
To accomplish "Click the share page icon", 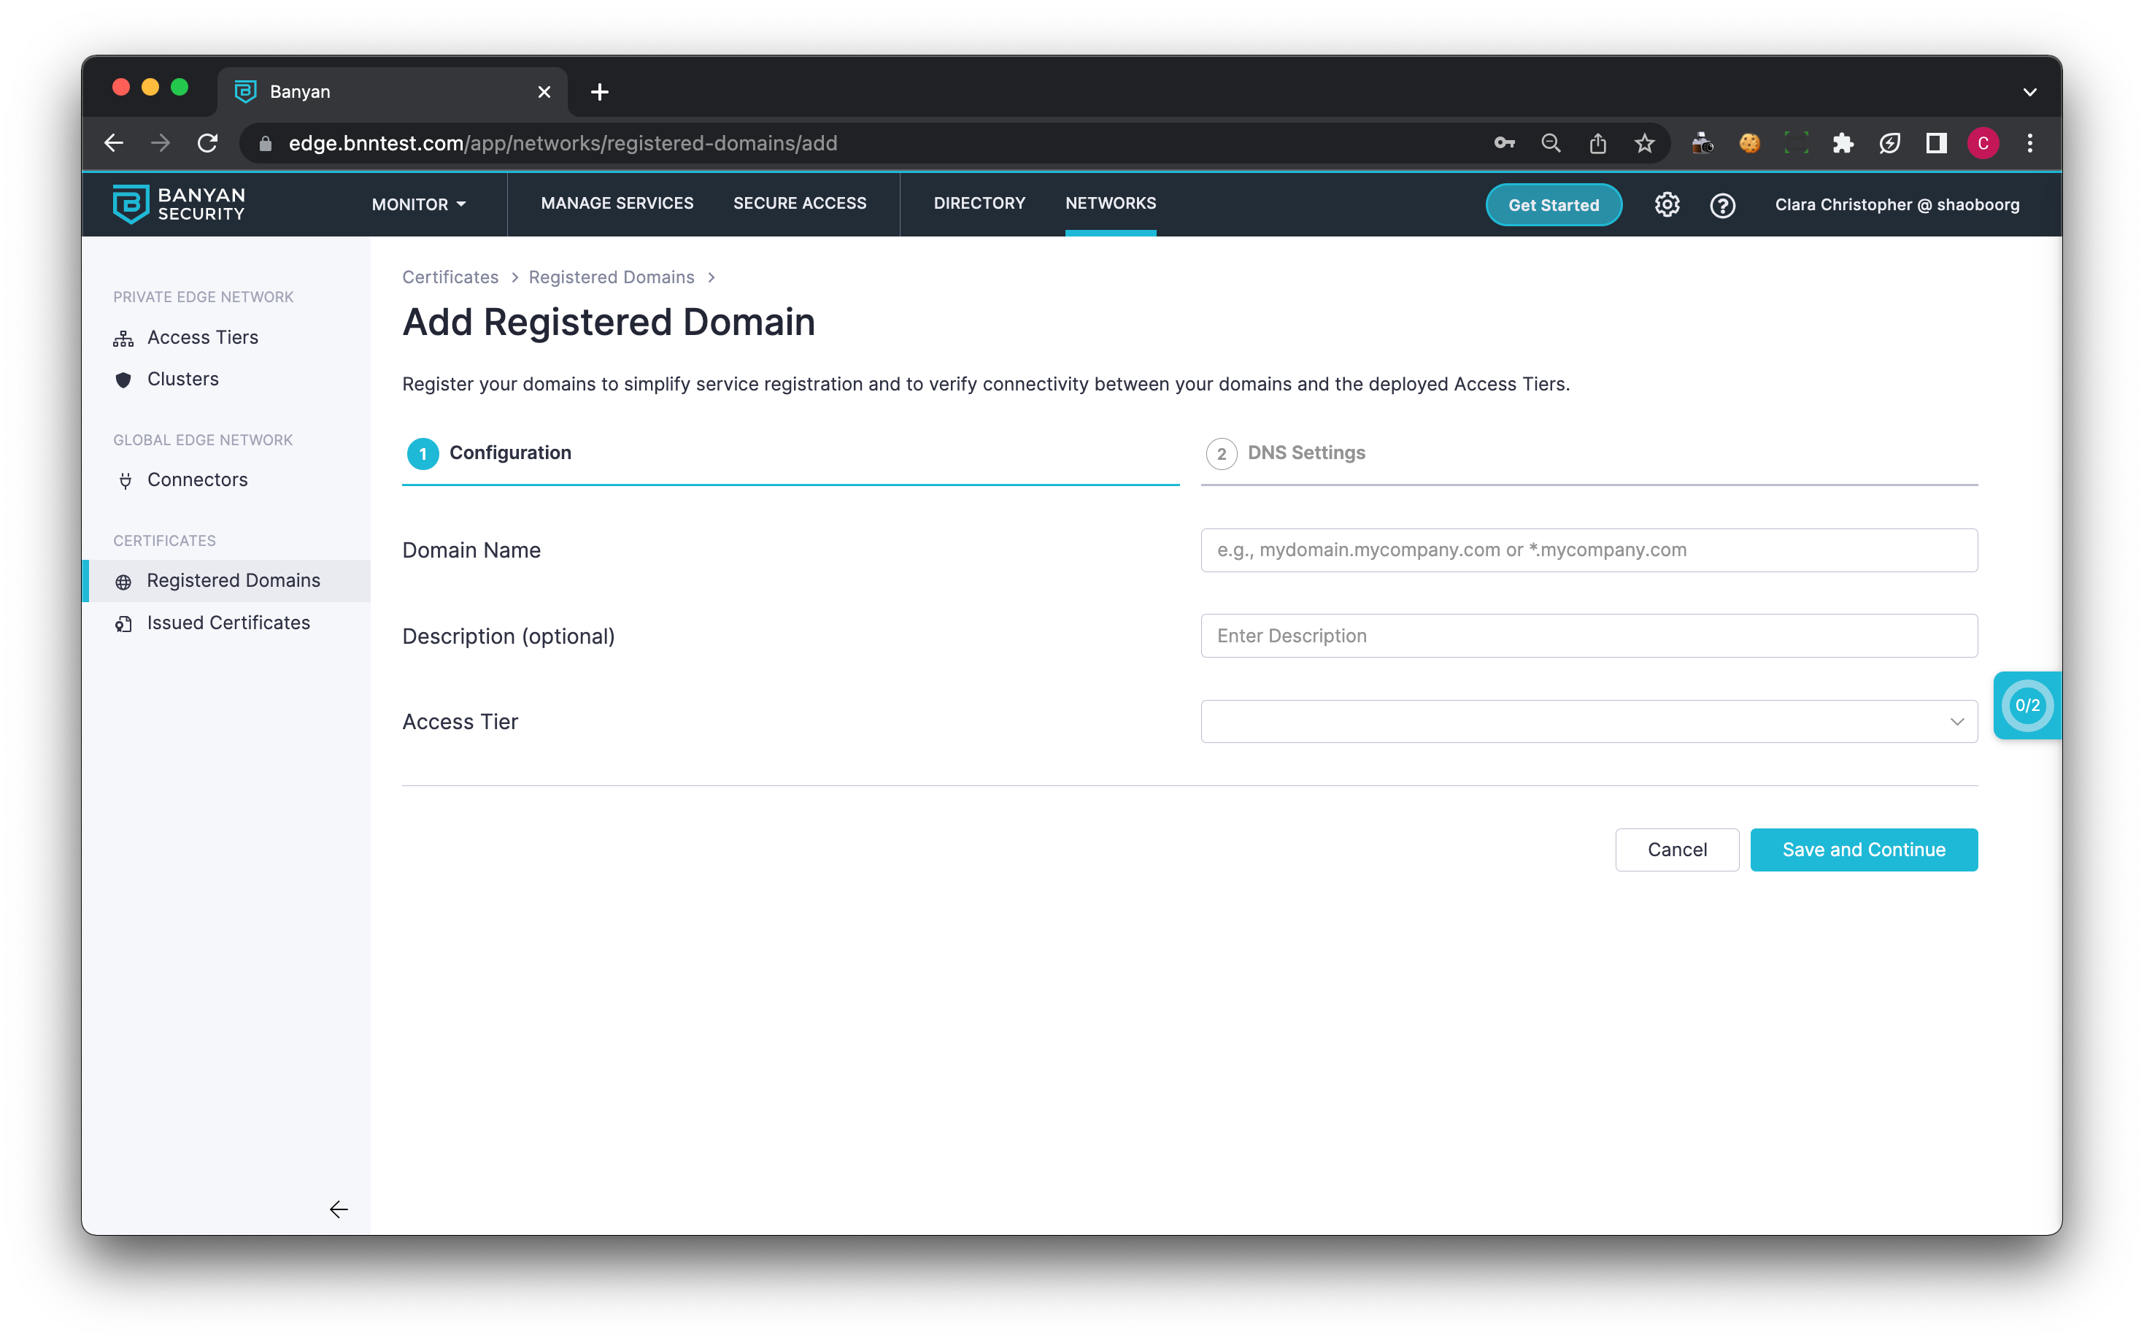I will [x=1597, y=143].
